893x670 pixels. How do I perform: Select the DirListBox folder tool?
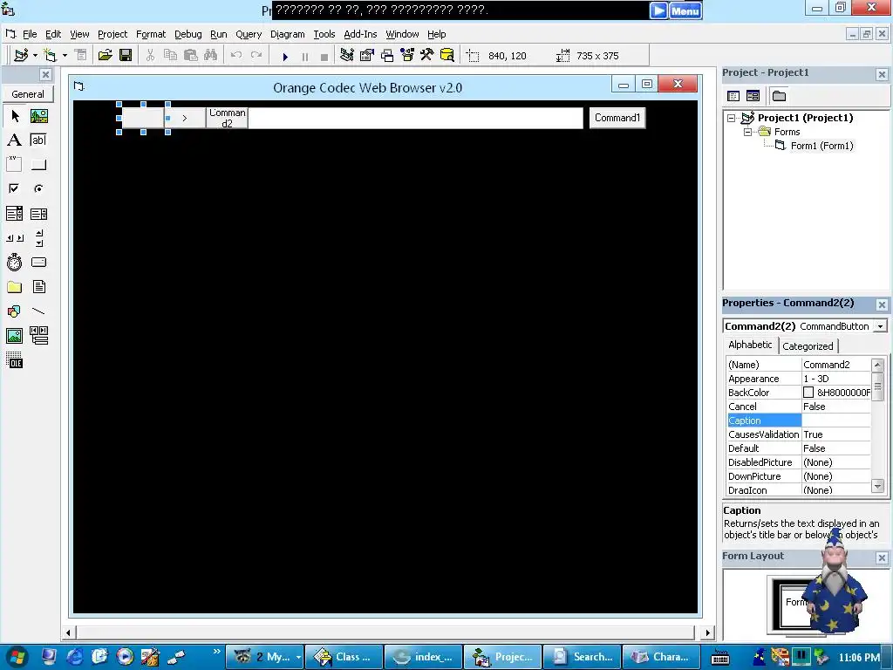15,286
